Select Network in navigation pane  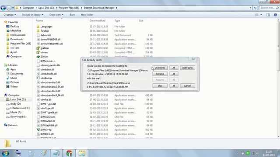coord(13,125)
